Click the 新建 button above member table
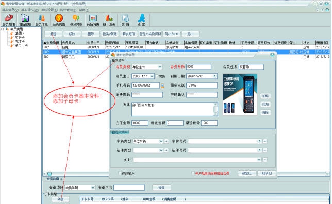 [53, 34]
